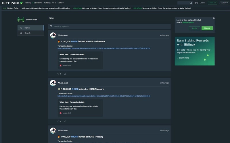Share the HUSD minted post
Screen dimensions: 230x143
pyautogui.click(x=65, y=121)
